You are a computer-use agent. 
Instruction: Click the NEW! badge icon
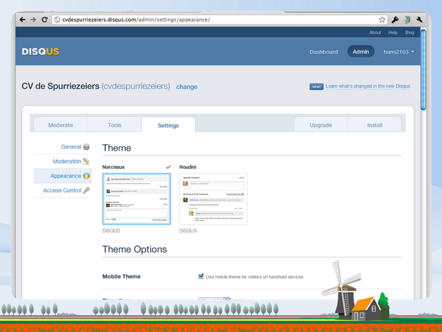coord(316,87)
